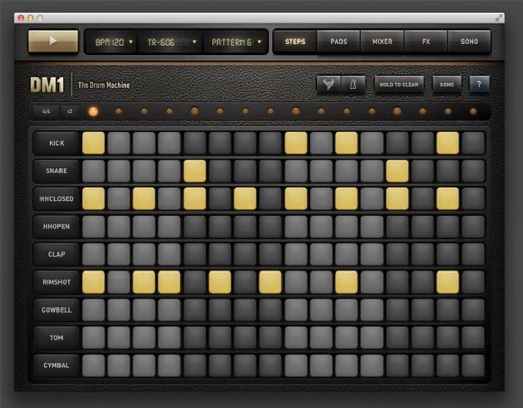
Task: Click the sixteenth step indicator LED
Action: tap(473, 111)
